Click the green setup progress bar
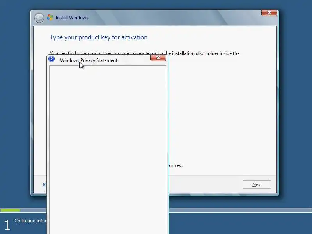The width and height of the screenshot is (312, 234). [10, 210]
